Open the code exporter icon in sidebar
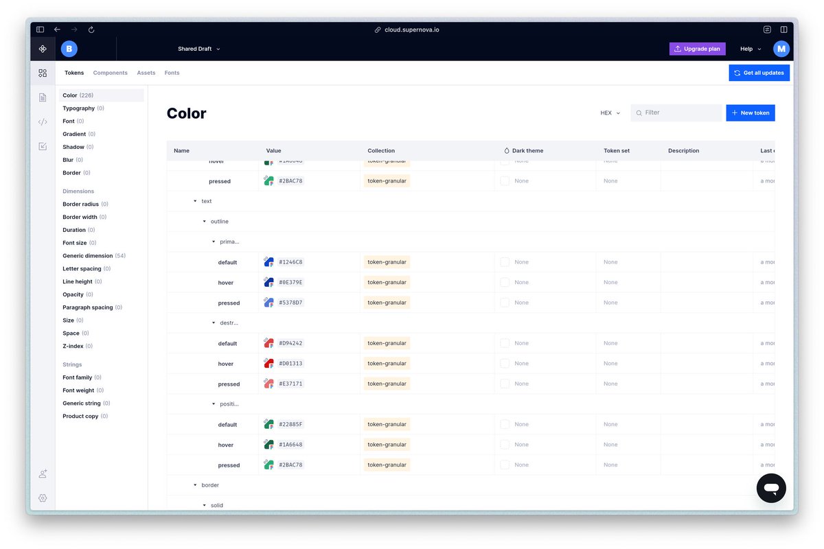824x549 pixels. [x=43, y=122]
